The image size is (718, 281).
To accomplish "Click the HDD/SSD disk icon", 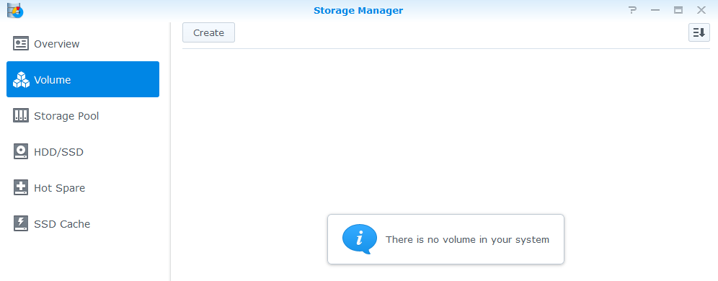I will (x=21, y=151).
